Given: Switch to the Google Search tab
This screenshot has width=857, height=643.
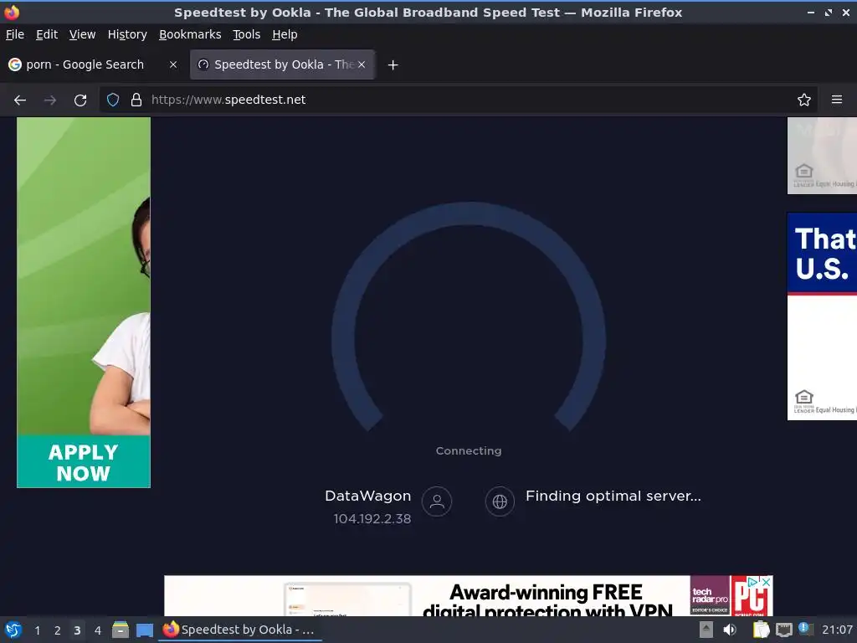Looking at the screenshot, I should pyautogui.click(x=85, y=64).
